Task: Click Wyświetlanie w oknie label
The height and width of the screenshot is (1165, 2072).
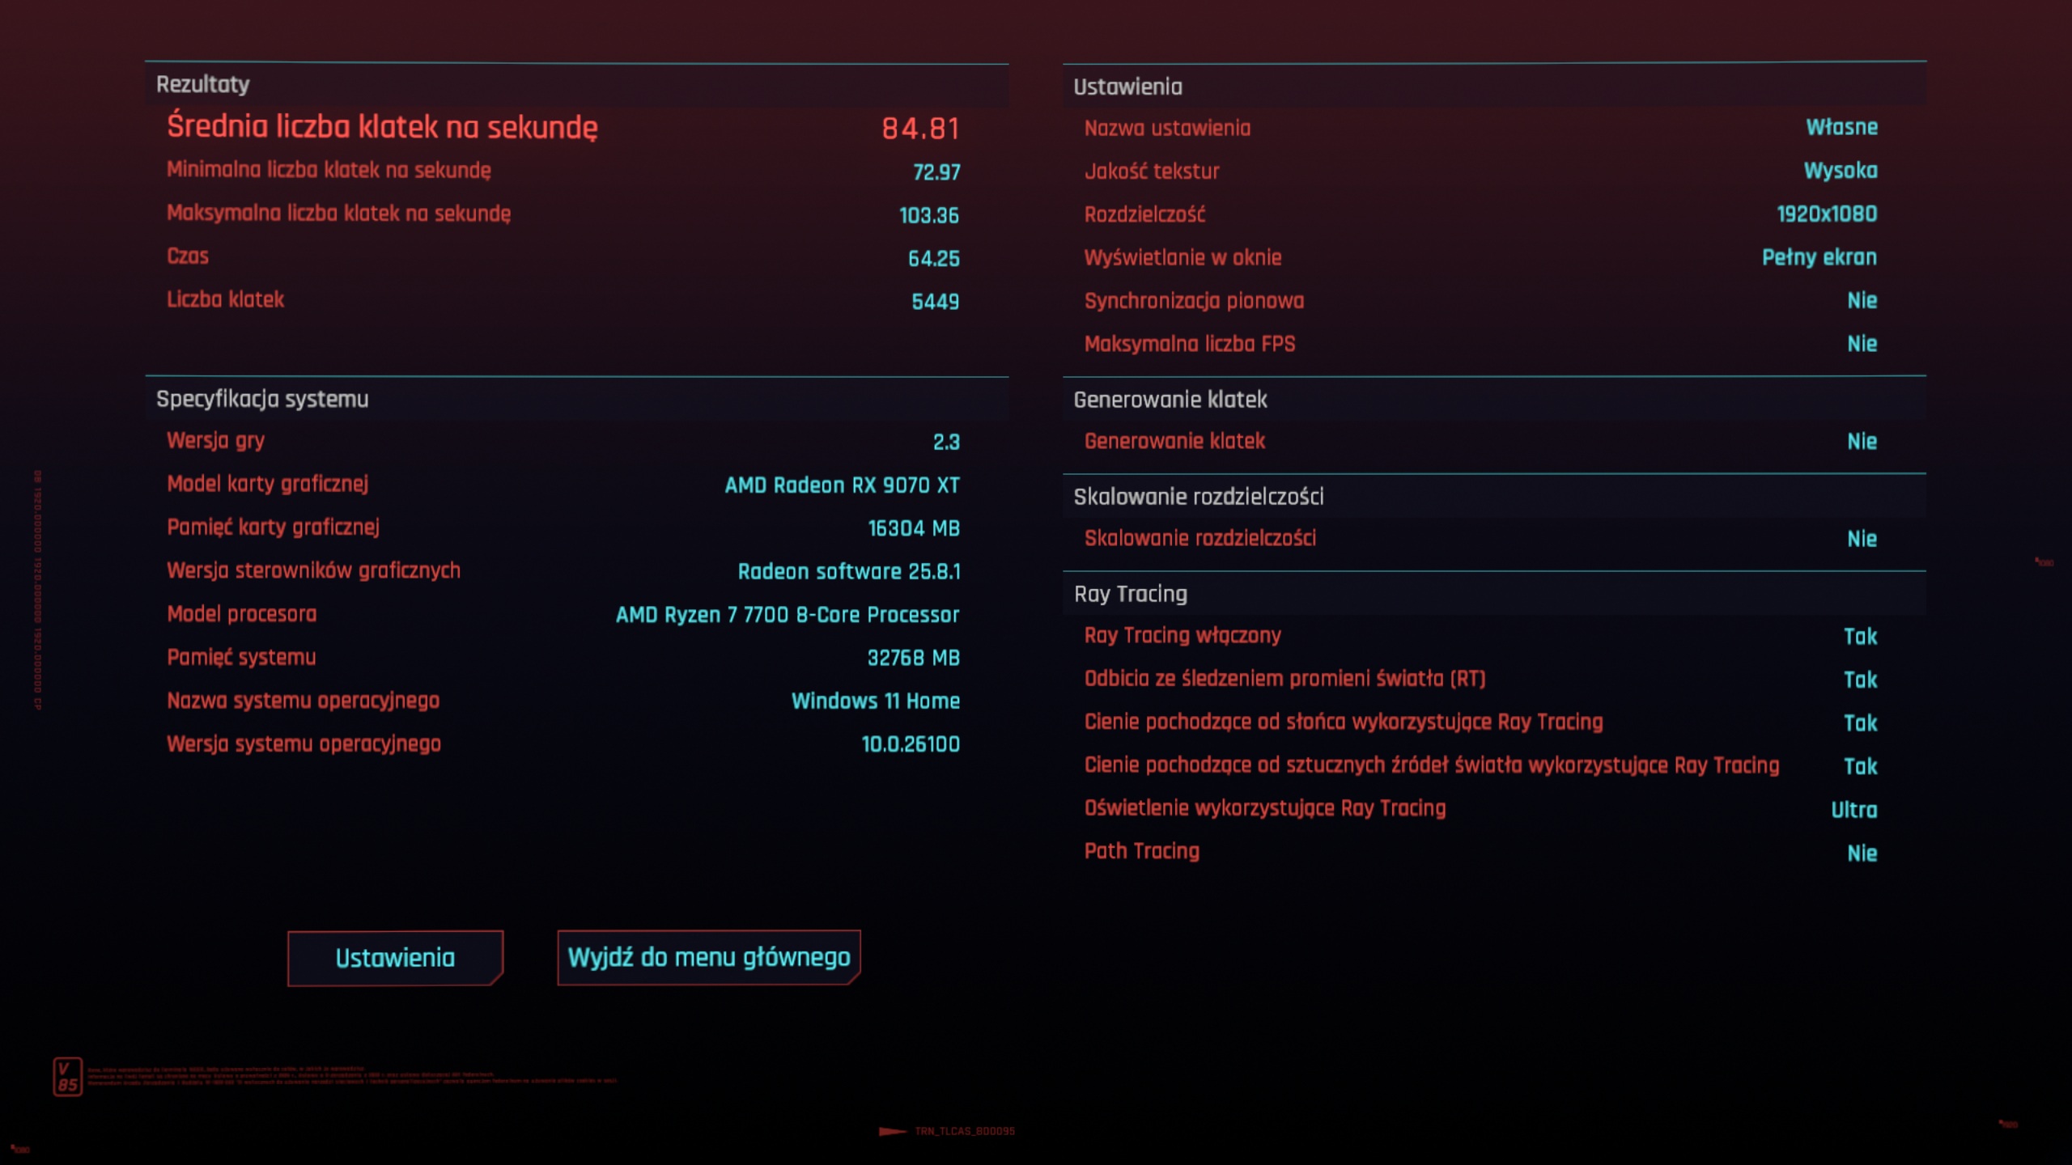Action: pyautogui.click(x=1183, y=257)
